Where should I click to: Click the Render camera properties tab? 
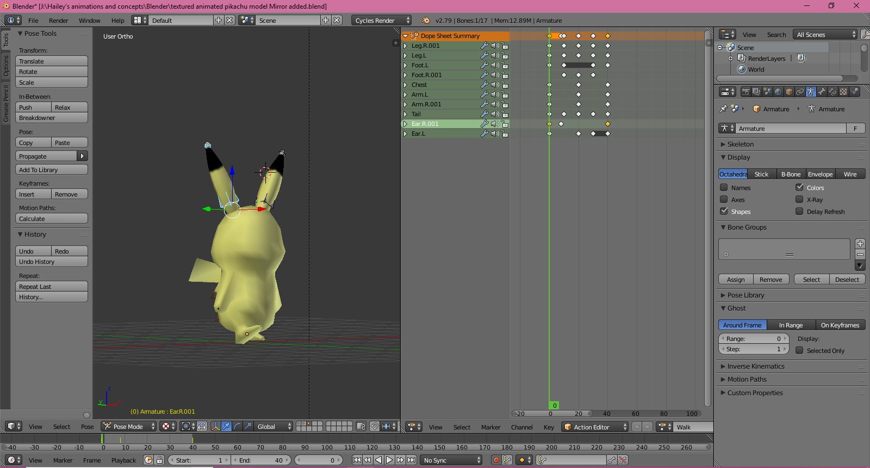[x=745, y=92]
